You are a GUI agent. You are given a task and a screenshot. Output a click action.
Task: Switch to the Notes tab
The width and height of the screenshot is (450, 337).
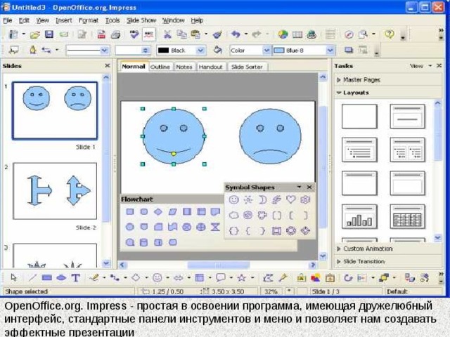pos(184,67)
